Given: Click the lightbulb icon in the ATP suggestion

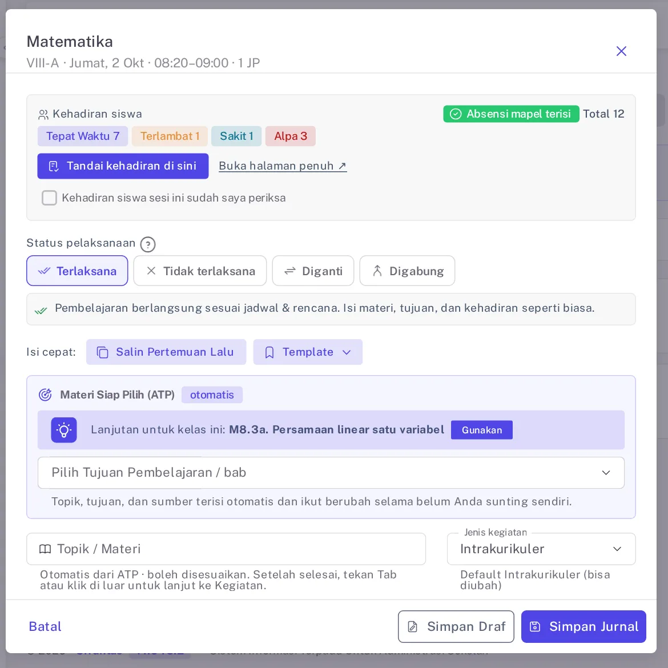Looking at the screenshot, I should click(x=64, y=430).
